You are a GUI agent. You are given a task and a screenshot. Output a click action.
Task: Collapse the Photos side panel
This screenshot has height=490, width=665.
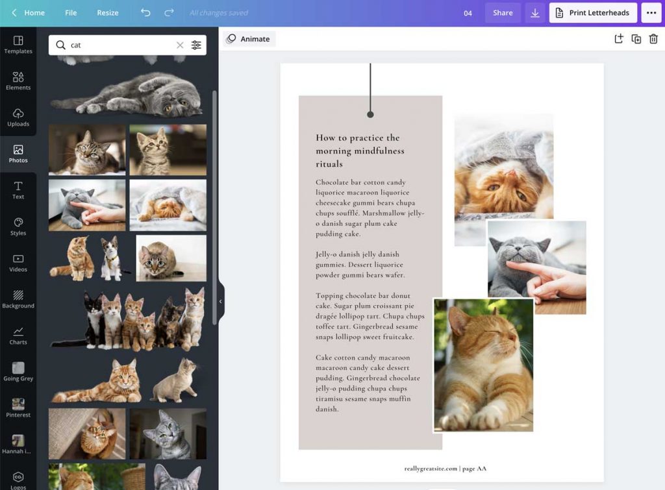tap(220, 300)
